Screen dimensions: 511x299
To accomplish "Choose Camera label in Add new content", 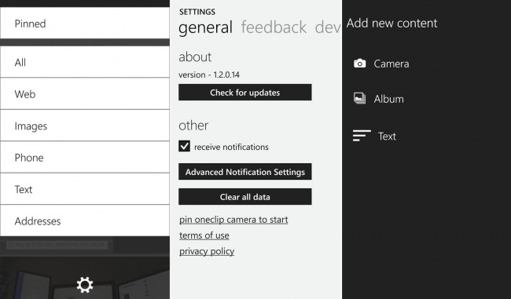I will tap(392, 64).
